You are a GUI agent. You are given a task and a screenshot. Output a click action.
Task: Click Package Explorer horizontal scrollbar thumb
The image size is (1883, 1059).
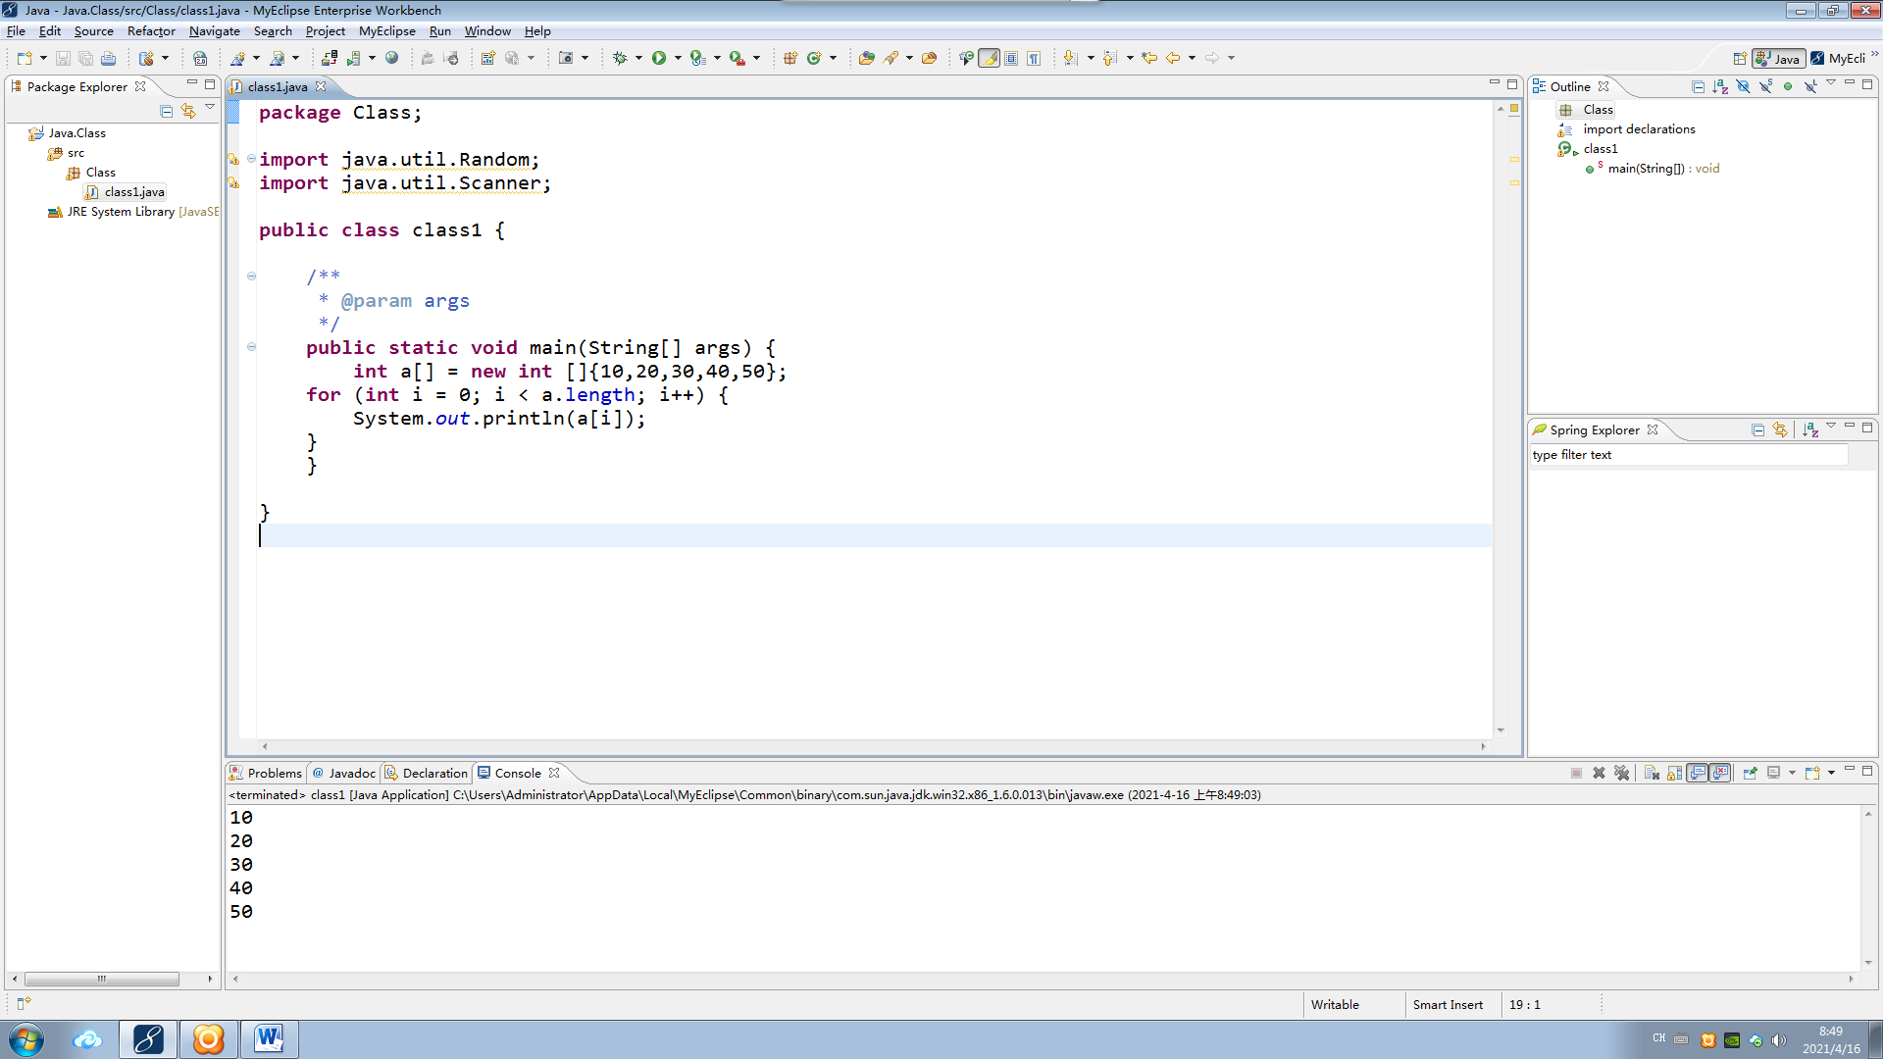(x=101, y=979)
